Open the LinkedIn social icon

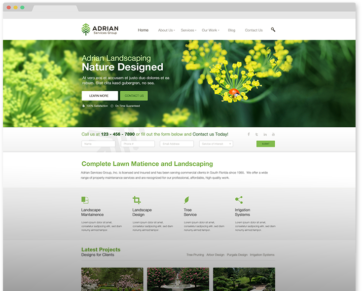click(x=265, y=134)
